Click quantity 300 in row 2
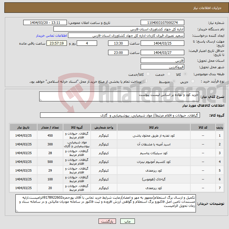229x229 pixels. pyautogui.click(x=50, y=144)
